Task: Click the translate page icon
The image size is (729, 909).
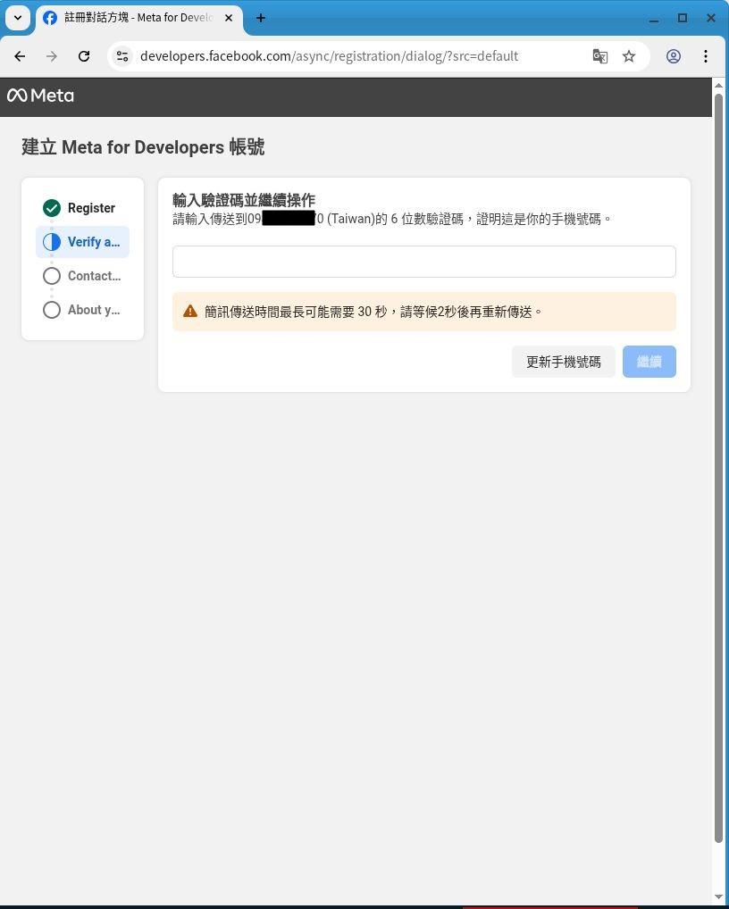Action: coord(599,56)
